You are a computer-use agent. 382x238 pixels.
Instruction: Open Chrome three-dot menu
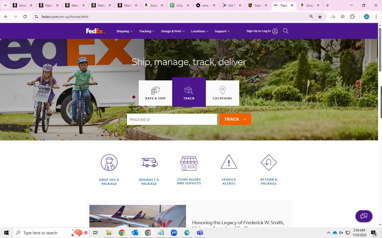click(x=376, y=17)
